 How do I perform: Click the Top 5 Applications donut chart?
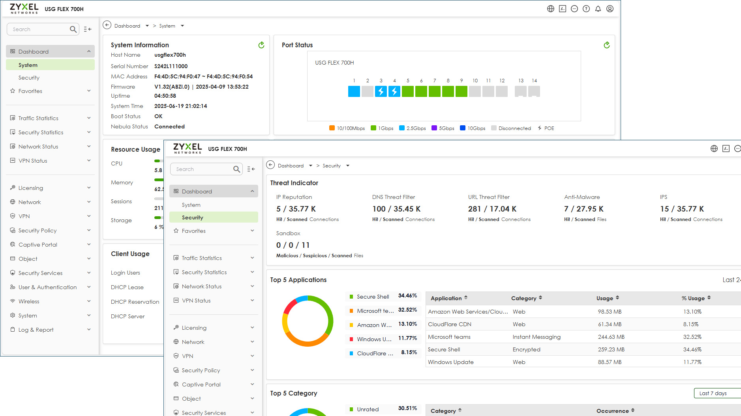click(x=308, y=321)
